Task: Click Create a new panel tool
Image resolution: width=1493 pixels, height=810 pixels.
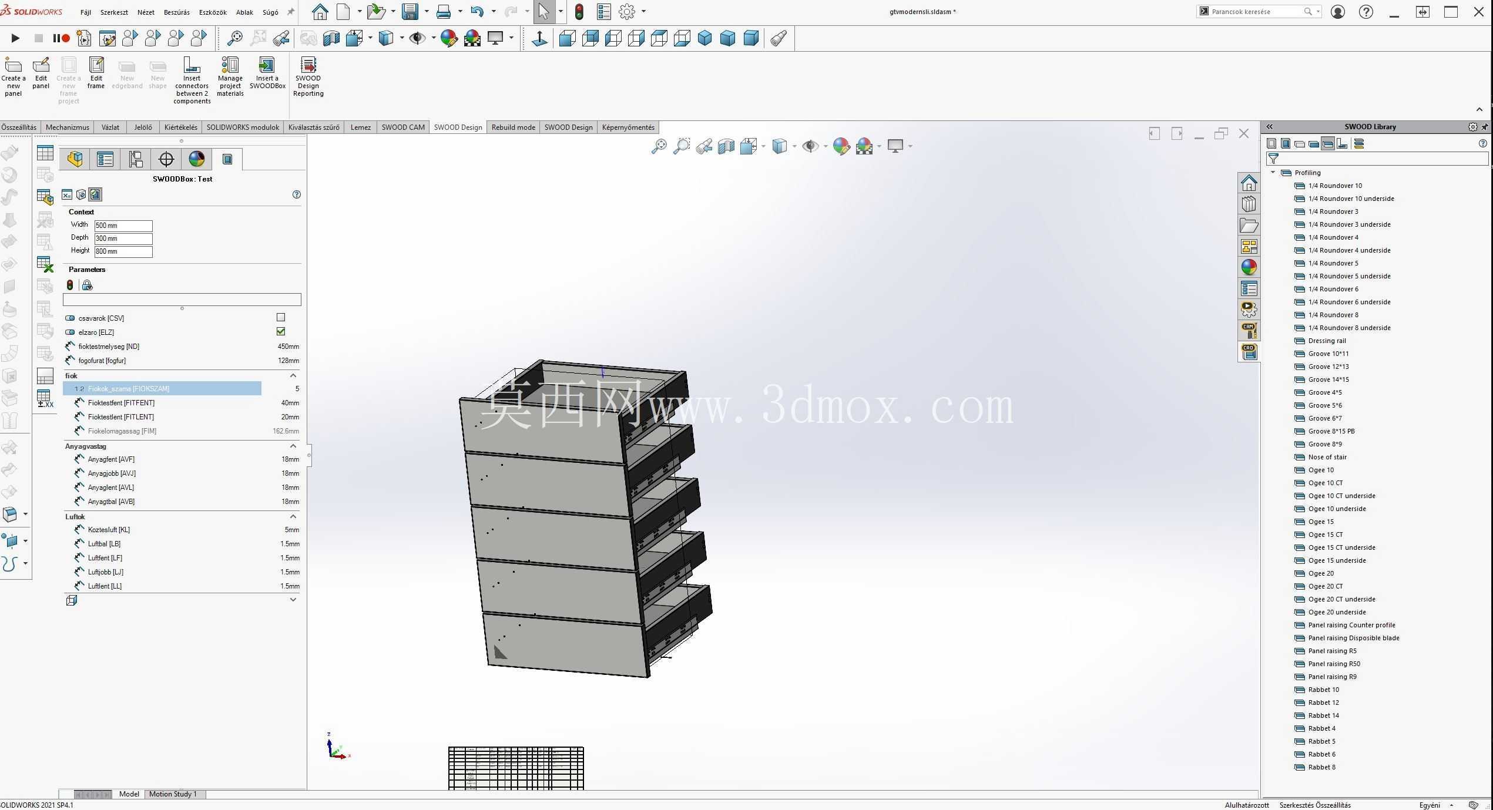Action: pyautogui.click(x=13, y=77)
